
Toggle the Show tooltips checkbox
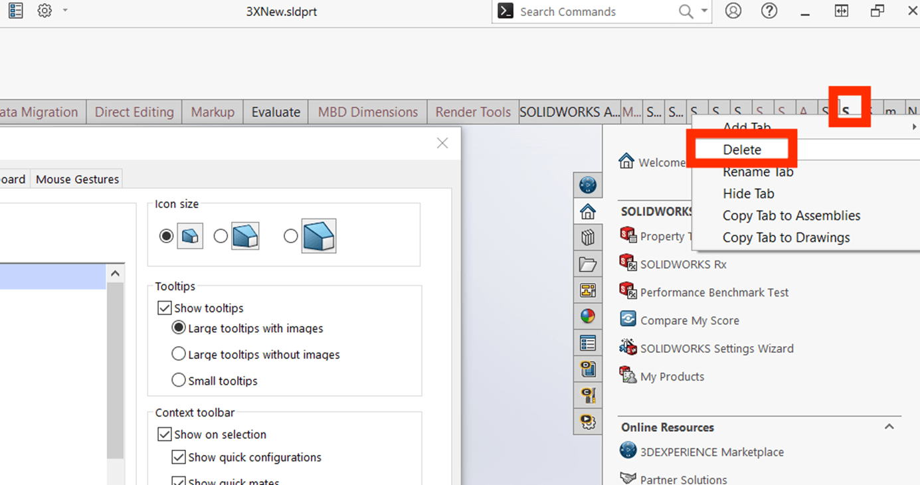164,308
